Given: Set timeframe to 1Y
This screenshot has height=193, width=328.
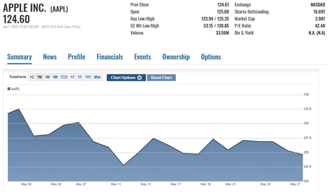Looking at the screenshot, I should coord(73,77).
